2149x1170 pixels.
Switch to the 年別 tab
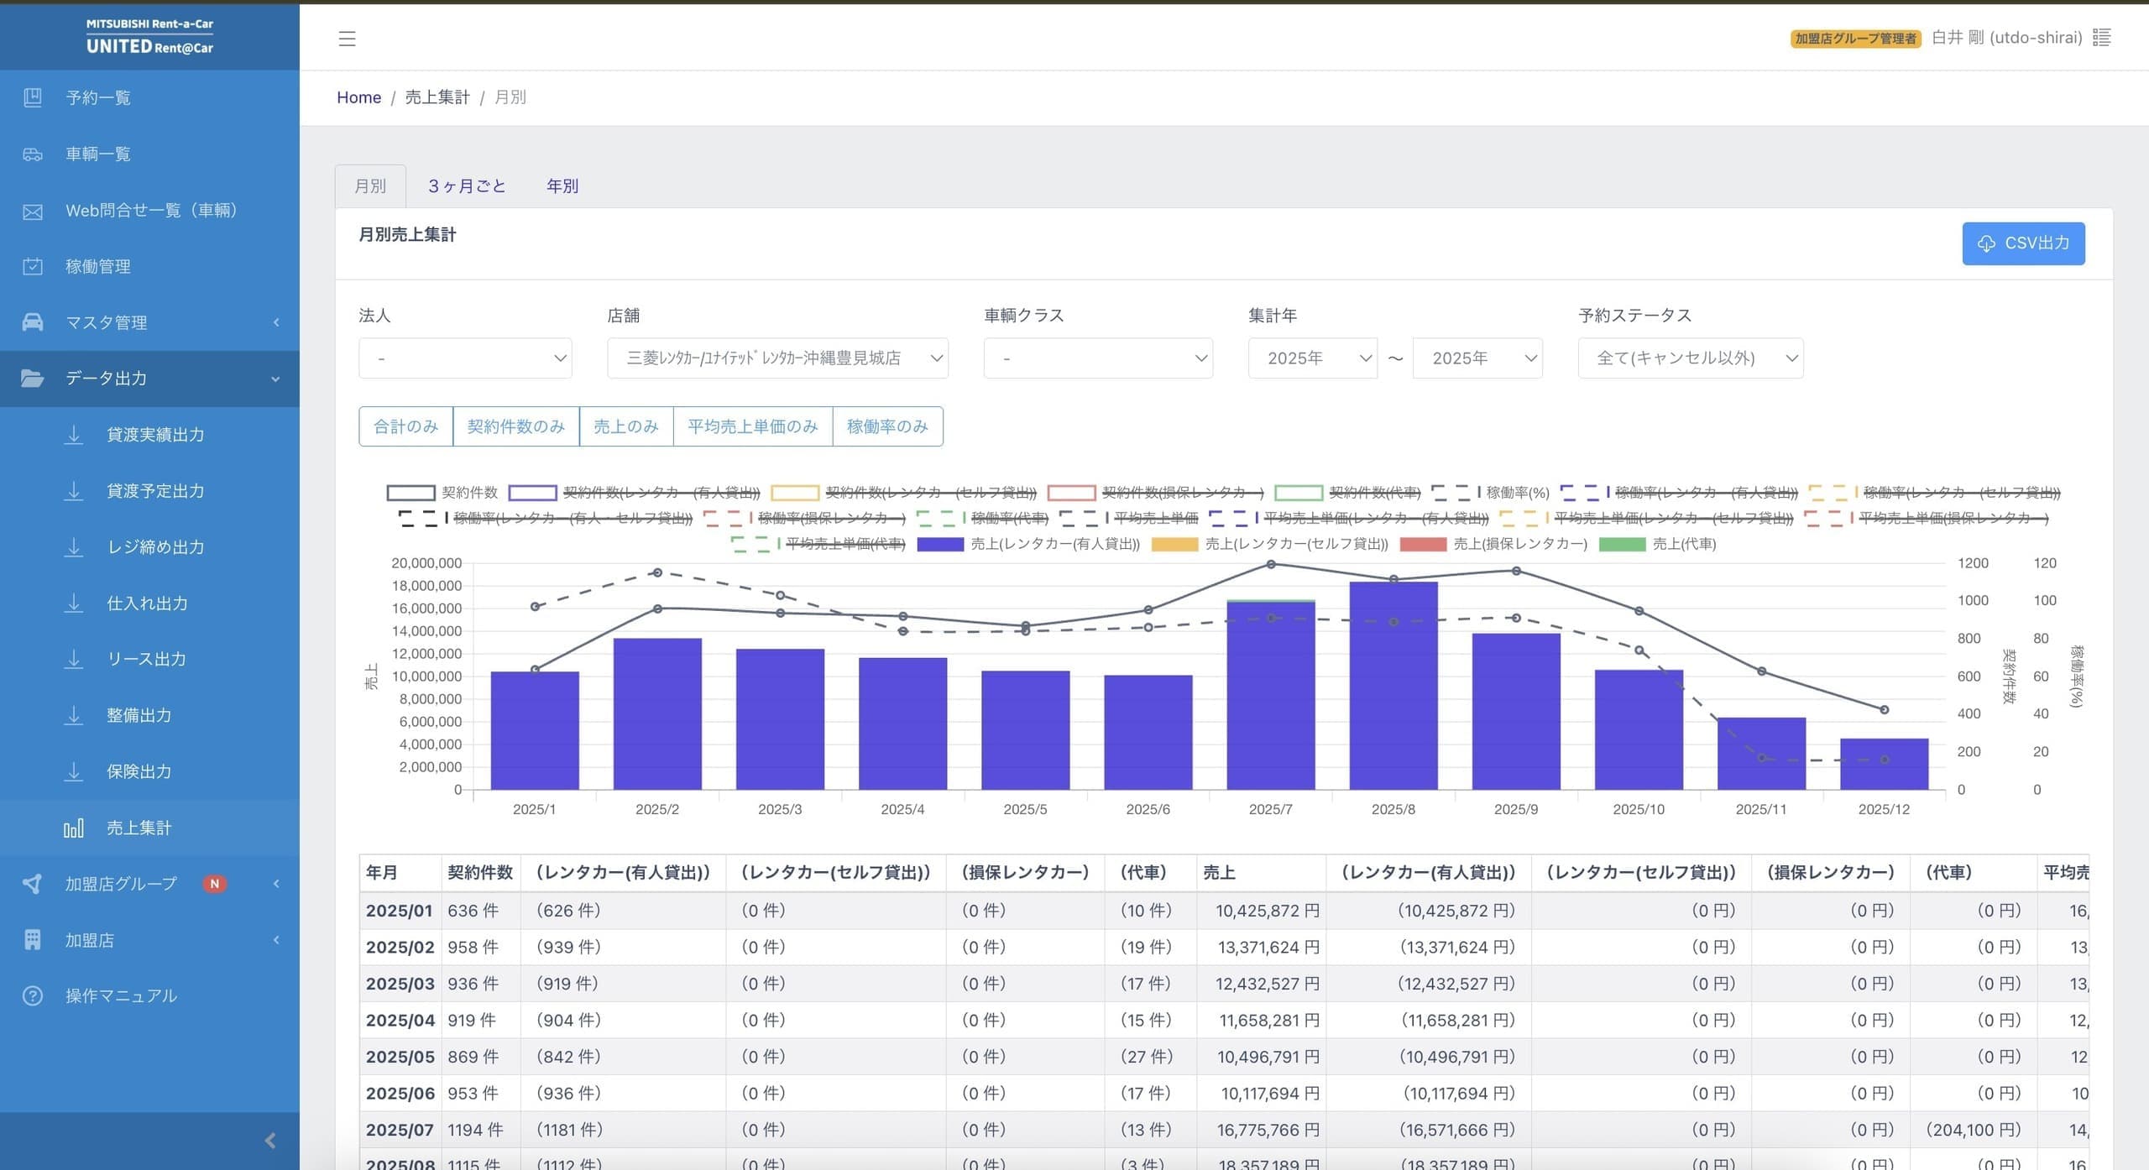pyautogui.click(x=562, y=186)
